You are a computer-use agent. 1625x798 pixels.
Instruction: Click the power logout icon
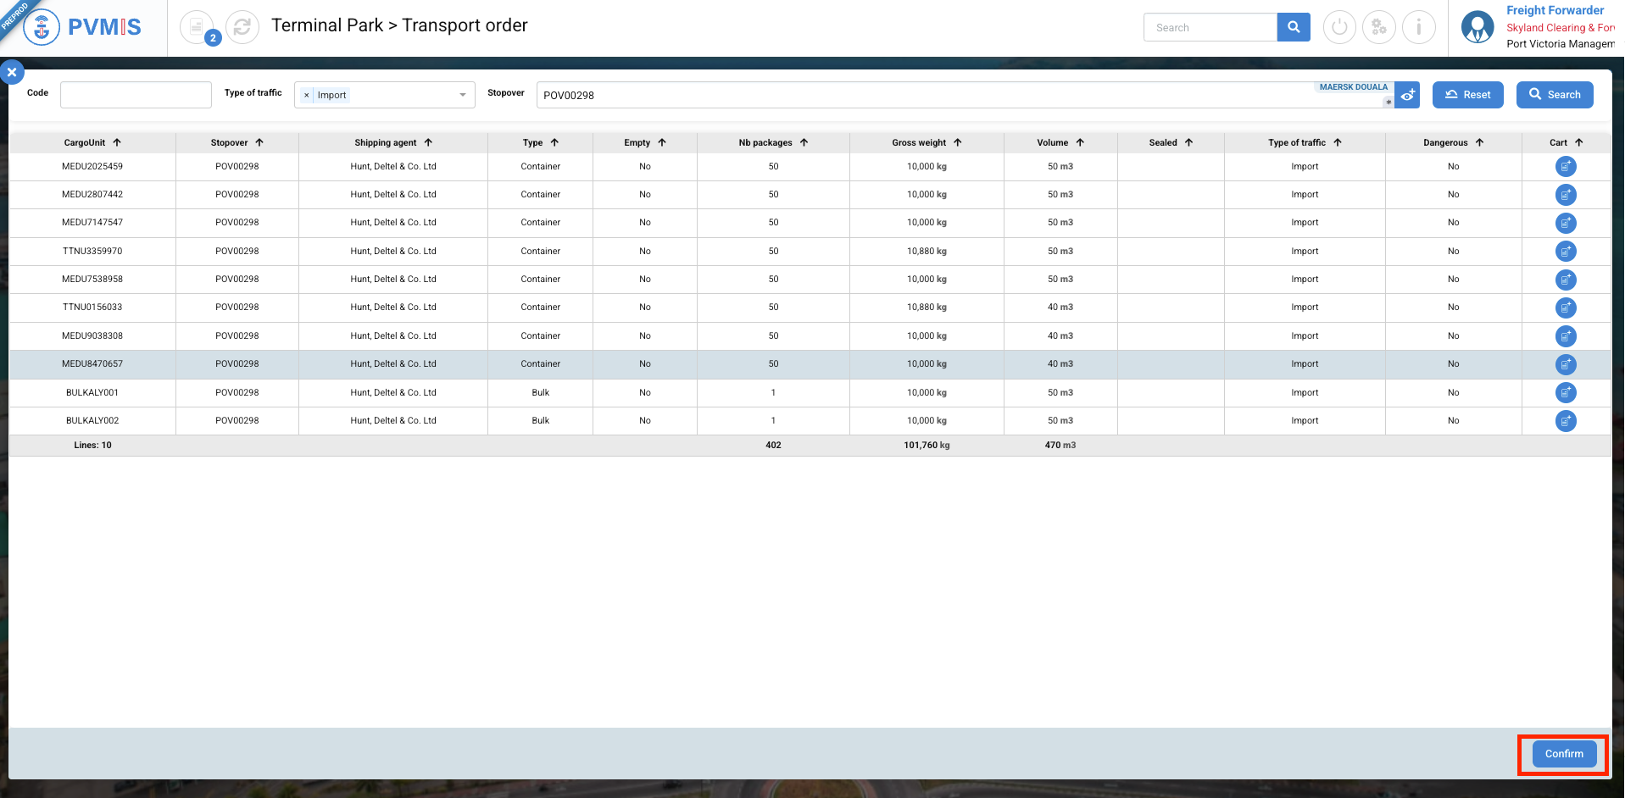[1339, 27]
